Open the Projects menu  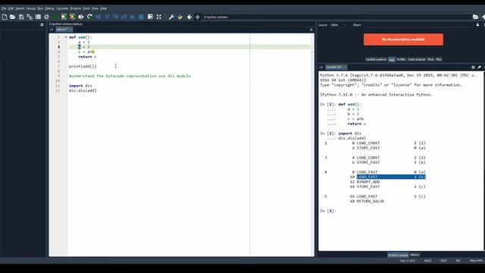[x=76, y=8]
